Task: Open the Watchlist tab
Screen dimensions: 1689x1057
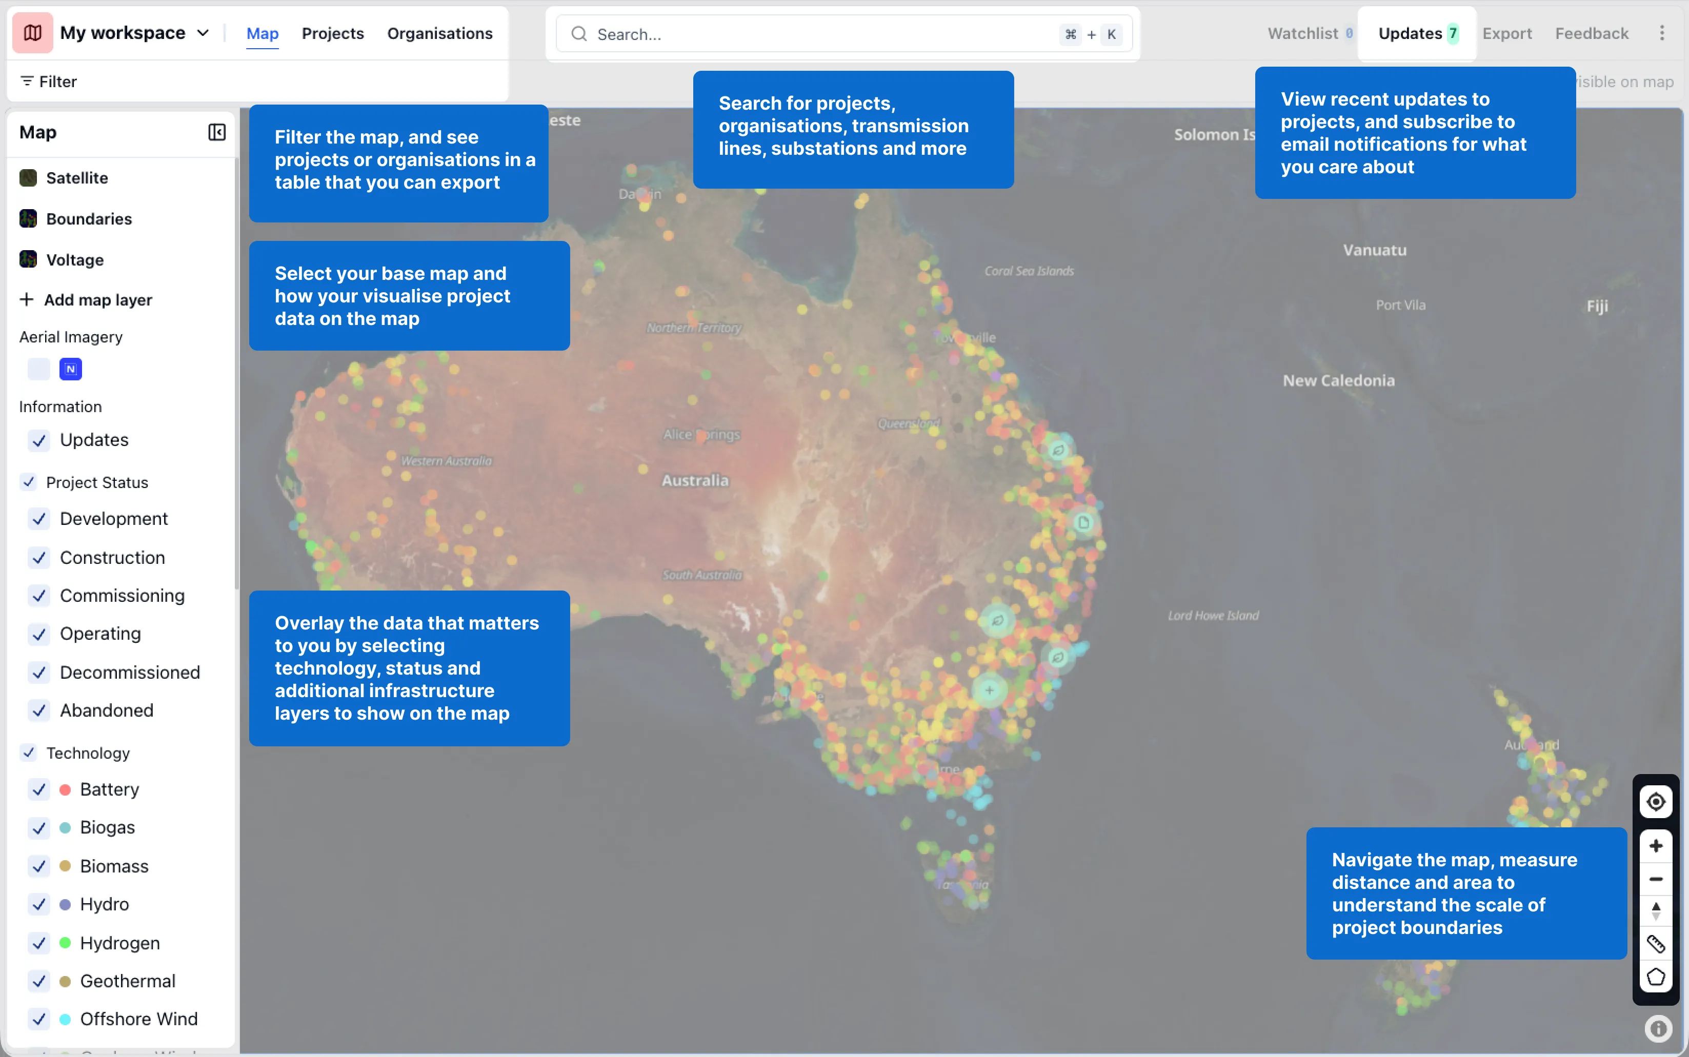Action: tap(1311, 33)
